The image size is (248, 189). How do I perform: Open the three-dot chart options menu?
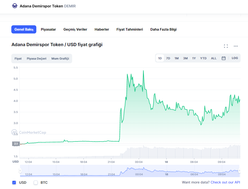tap(236, 46)
